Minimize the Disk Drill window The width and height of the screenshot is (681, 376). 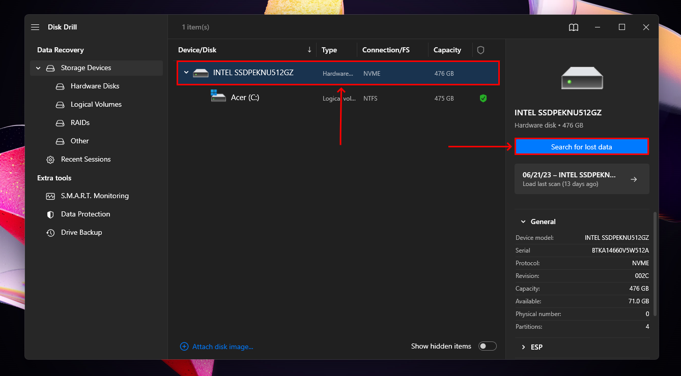[x=598, y=27]
